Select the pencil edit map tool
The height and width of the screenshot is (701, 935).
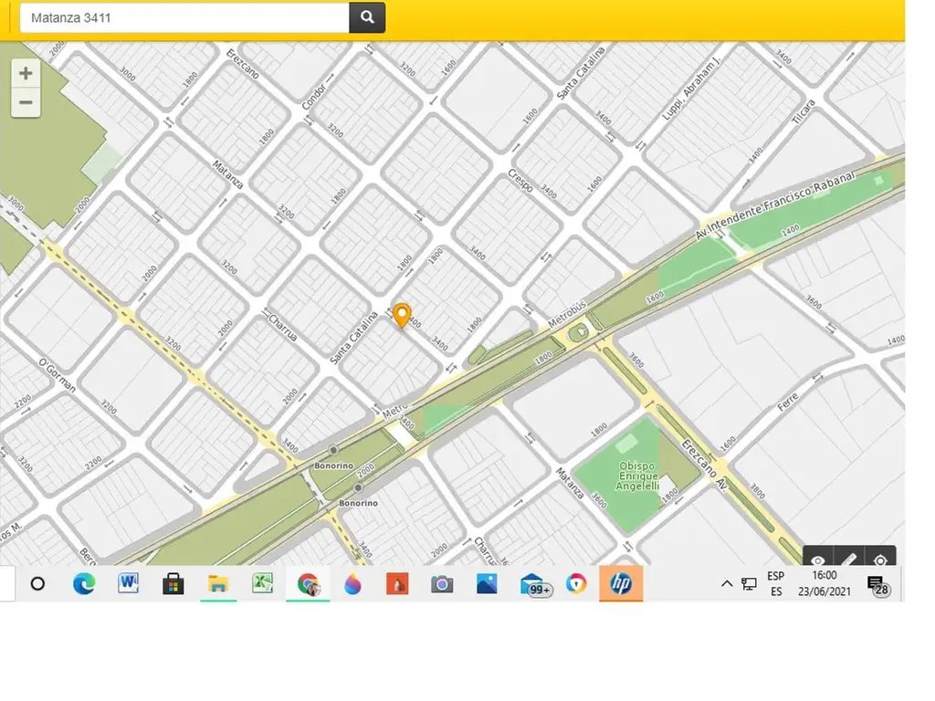[x=849, y=560]
